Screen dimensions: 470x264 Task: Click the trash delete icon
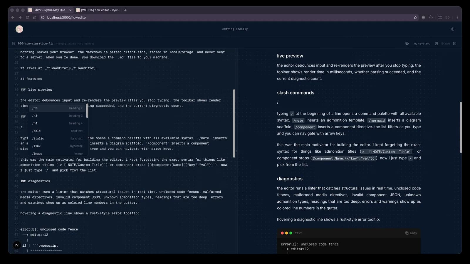click(437, 43)
